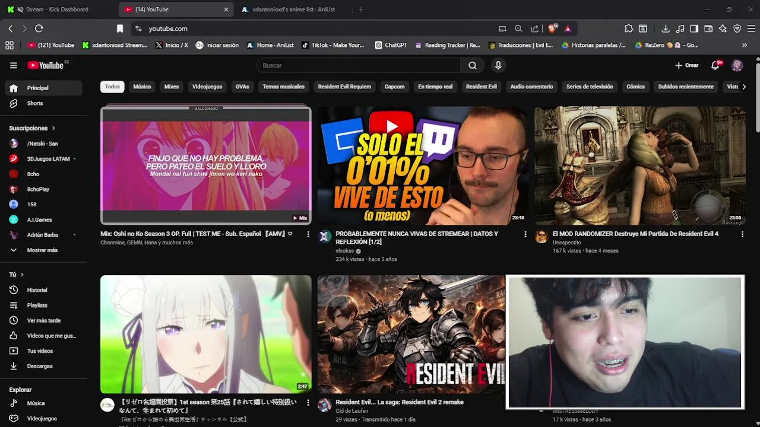Open Brave Leo AI sparkle icon
The image size is (760, 427).
pos(723,28)
